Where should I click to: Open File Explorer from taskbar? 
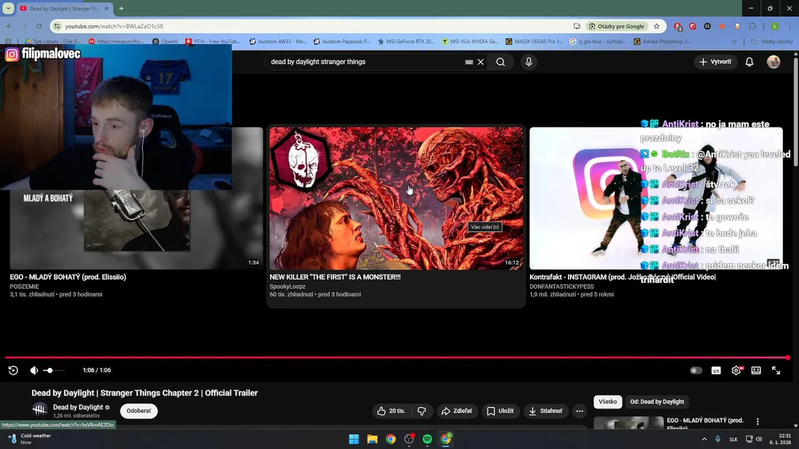tap(372, 439)
